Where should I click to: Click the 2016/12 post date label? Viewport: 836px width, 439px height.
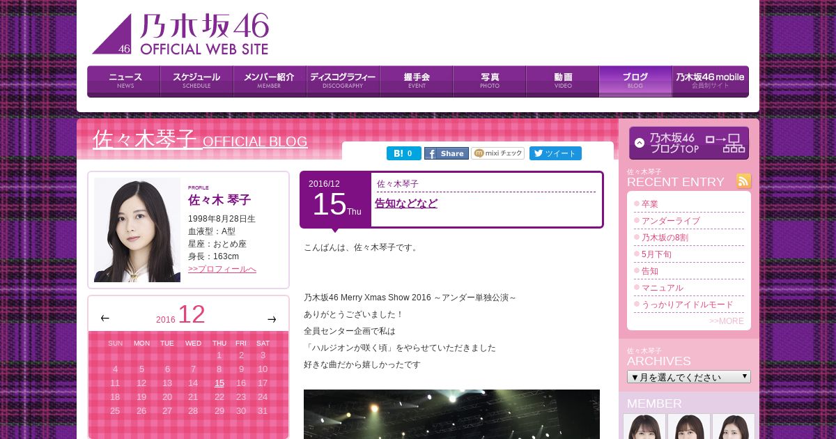pos(324,184)
